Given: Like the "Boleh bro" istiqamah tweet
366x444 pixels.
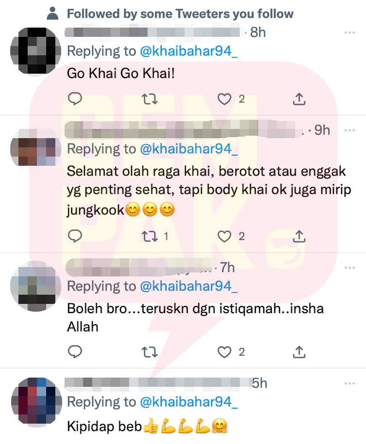Looking at the screenshot, I should coord(224,352).
